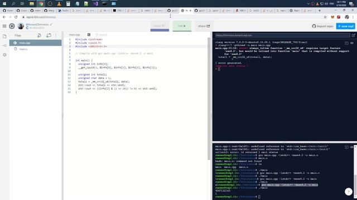Click the '#include <iostream>' code line
Screen dimensions: 357x200
(x=89, y=39)
